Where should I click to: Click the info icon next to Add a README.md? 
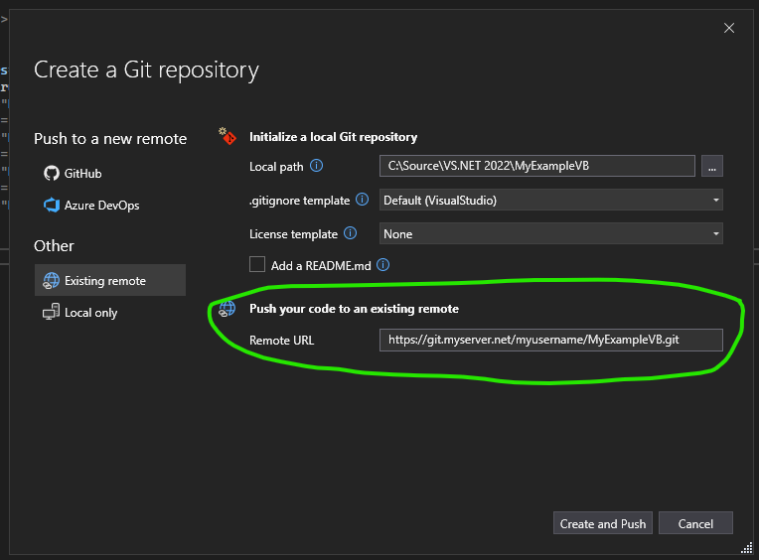coord(382,265)
